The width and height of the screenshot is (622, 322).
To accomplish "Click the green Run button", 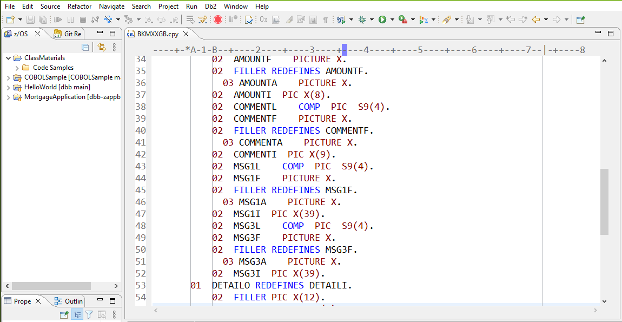I will [382, 19].
